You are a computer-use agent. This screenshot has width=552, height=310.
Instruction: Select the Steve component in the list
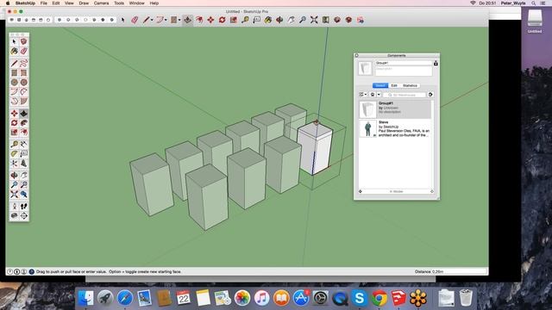395,128
